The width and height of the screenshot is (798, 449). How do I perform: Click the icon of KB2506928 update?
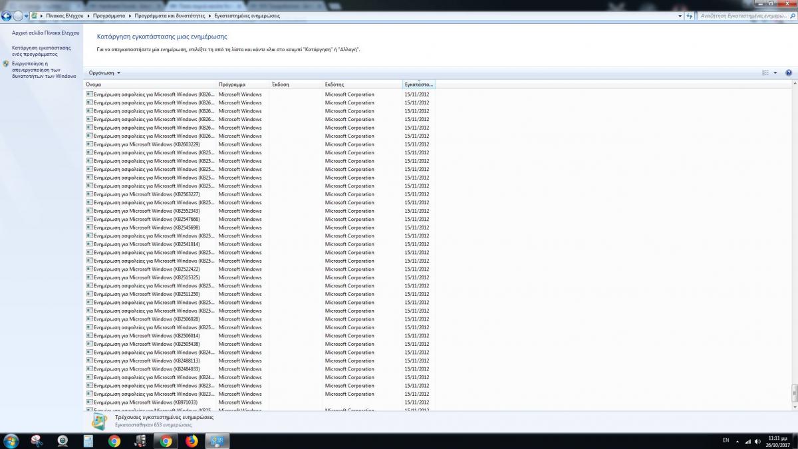(90, 319)
